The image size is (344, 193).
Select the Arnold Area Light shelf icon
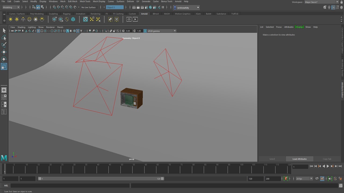pos(10,19)
